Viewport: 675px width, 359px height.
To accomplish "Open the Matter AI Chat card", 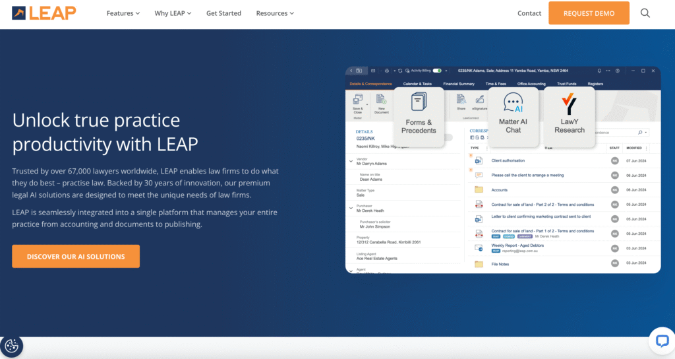I will pos(513,117).
